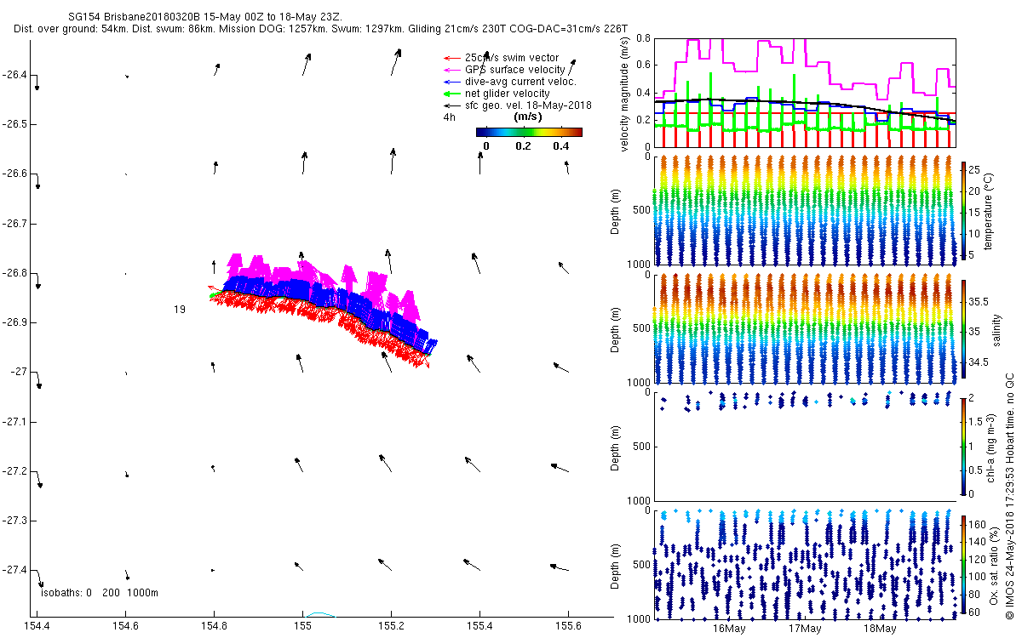The width and height of the screenshot is (1022, 638).
Task: Click the '-27.4' latitude tick label
Action: (x=14, y=569)
